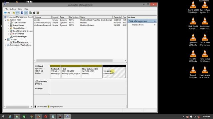Select New Volume (D:) partition block
213x119 pixels.
92,71
